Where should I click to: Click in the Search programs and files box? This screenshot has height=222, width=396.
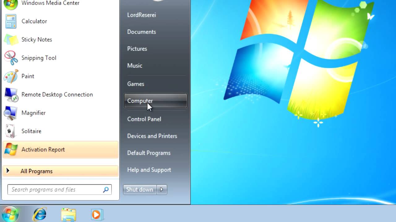(59, 190)
